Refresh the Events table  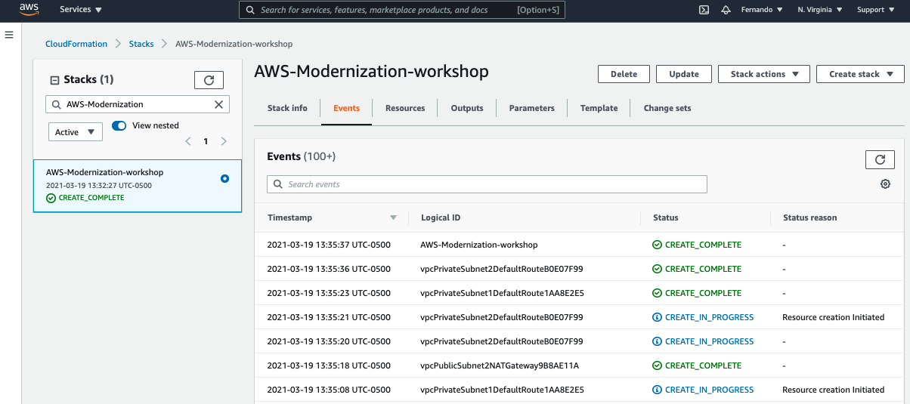coord(880,159)
